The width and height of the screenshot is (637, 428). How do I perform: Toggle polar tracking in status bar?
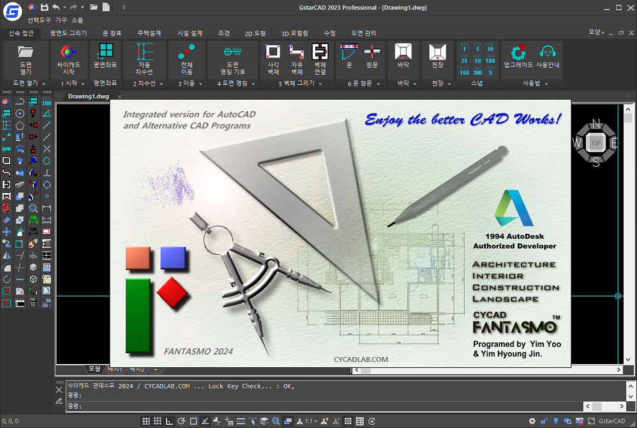tap(182, 421)
